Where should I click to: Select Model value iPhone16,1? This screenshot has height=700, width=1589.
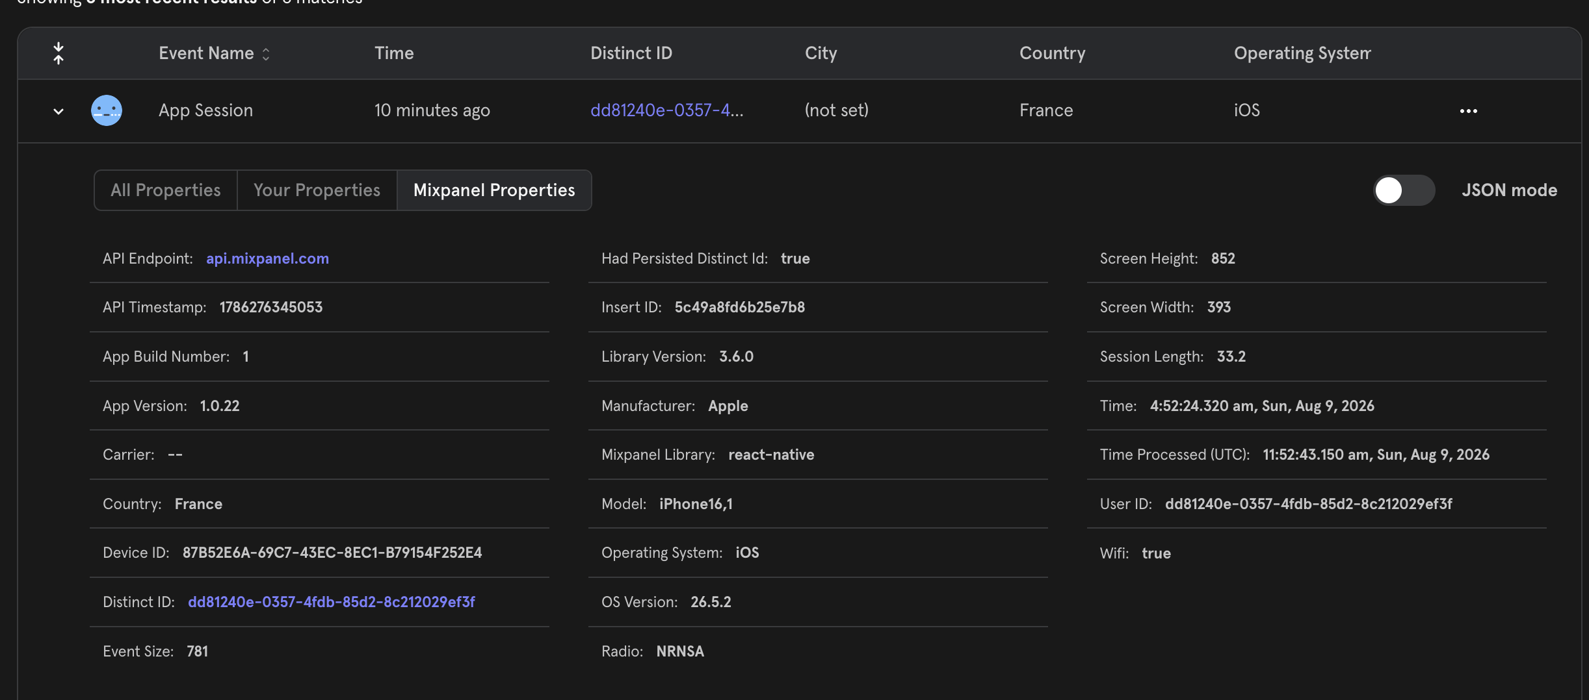point(696,504)
